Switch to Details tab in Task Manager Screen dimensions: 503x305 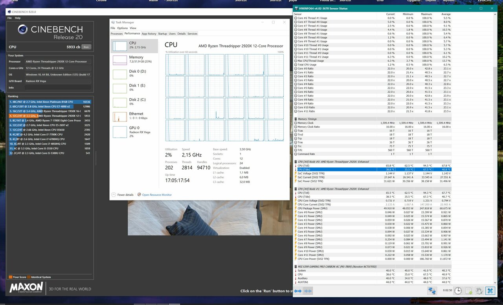pos(182,34)
